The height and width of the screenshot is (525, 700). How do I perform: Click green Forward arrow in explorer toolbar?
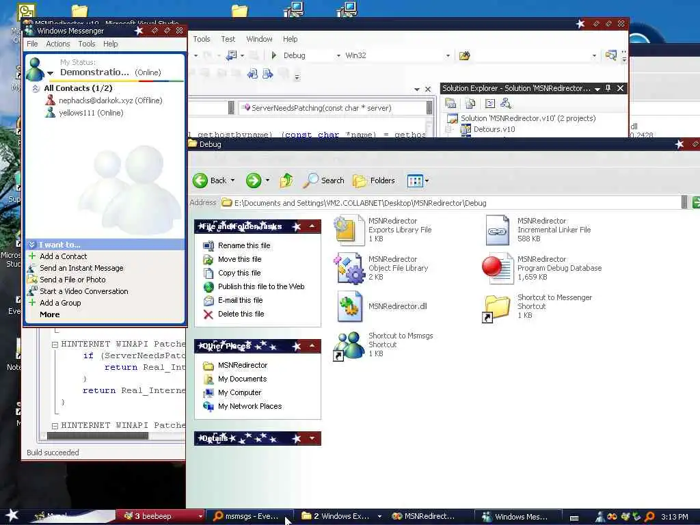253,180
